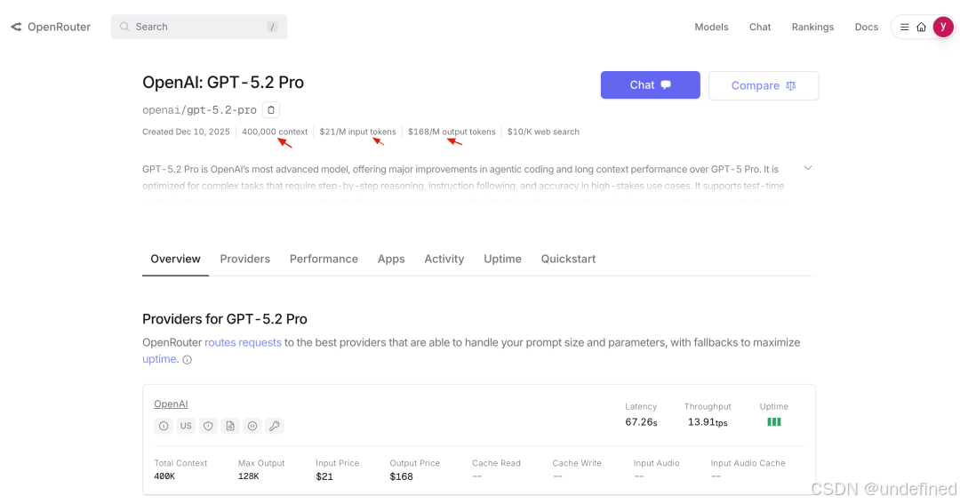Open the OpenAI provider link

171,404
